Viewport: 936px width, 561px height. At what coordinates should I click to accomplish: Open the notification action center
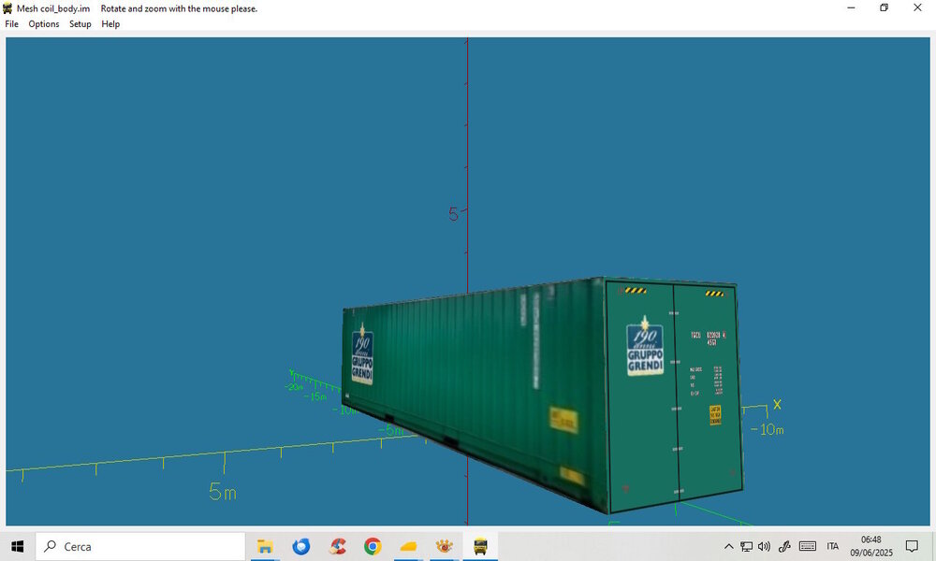(x=912, y=546)
